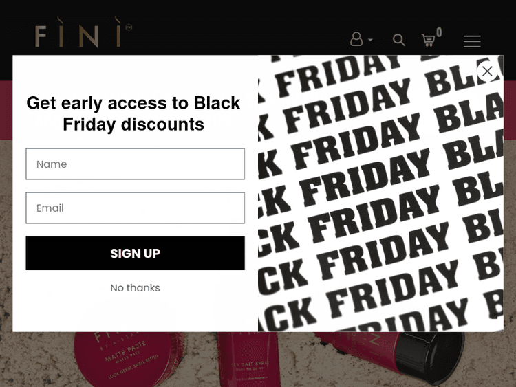The image size is (516, 387).
Task: Open the search magnifier icon
Action: 399,41
